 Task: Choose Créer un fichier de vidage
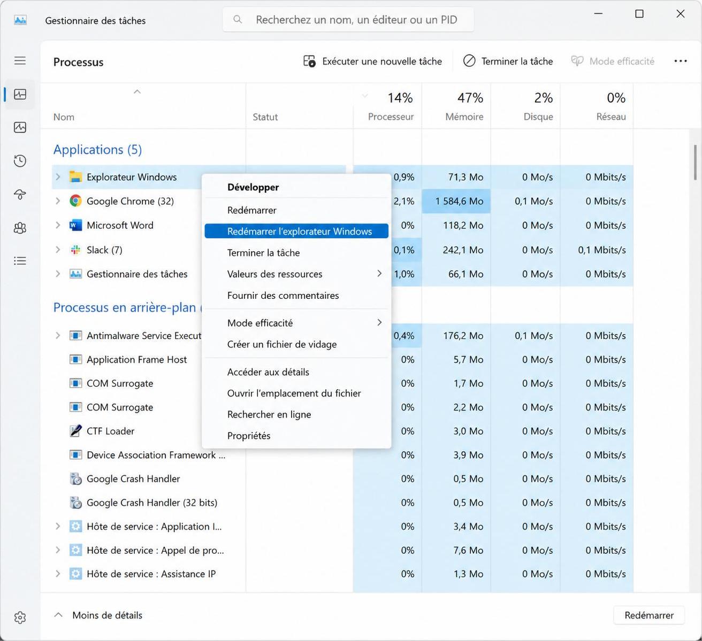pos(296,344)
